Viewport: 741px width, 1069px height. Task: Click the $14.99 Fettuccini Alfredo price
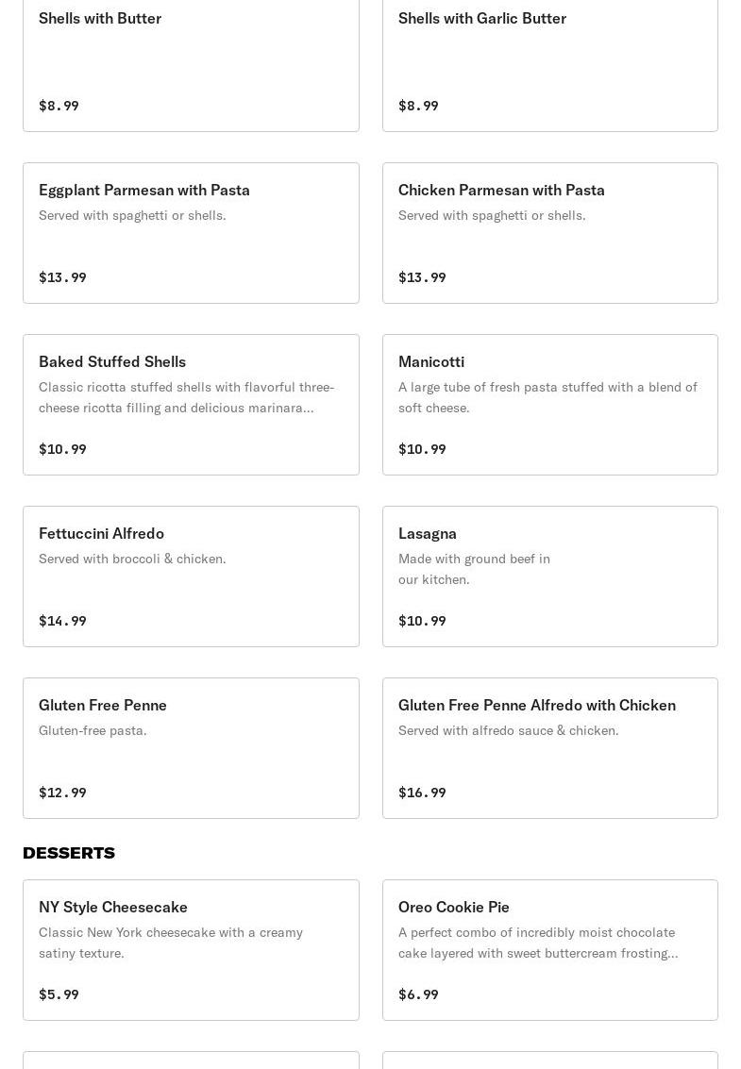[x=62, y=621]
